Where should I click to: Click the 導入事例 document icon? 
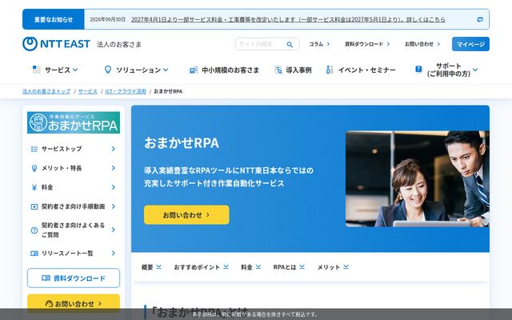click(x=278, y=70)
